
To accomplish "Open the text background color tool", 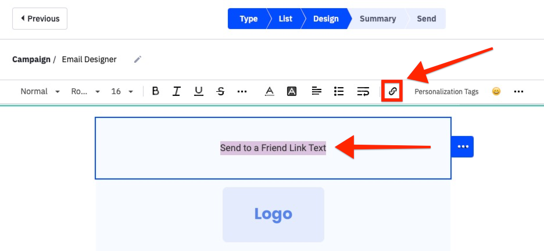I will 292,91.
